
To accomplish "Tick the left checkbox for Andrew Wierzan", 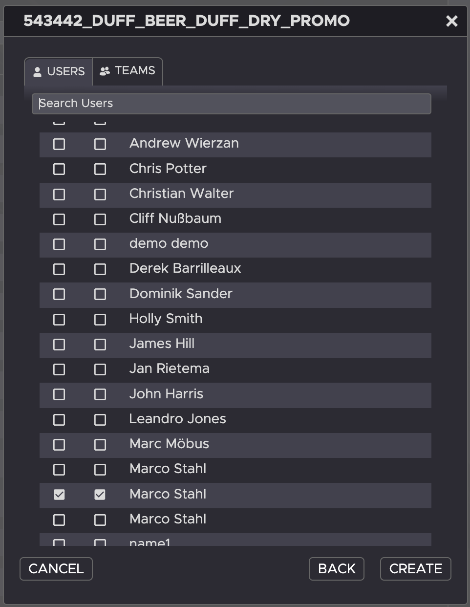I will [59, 144].
